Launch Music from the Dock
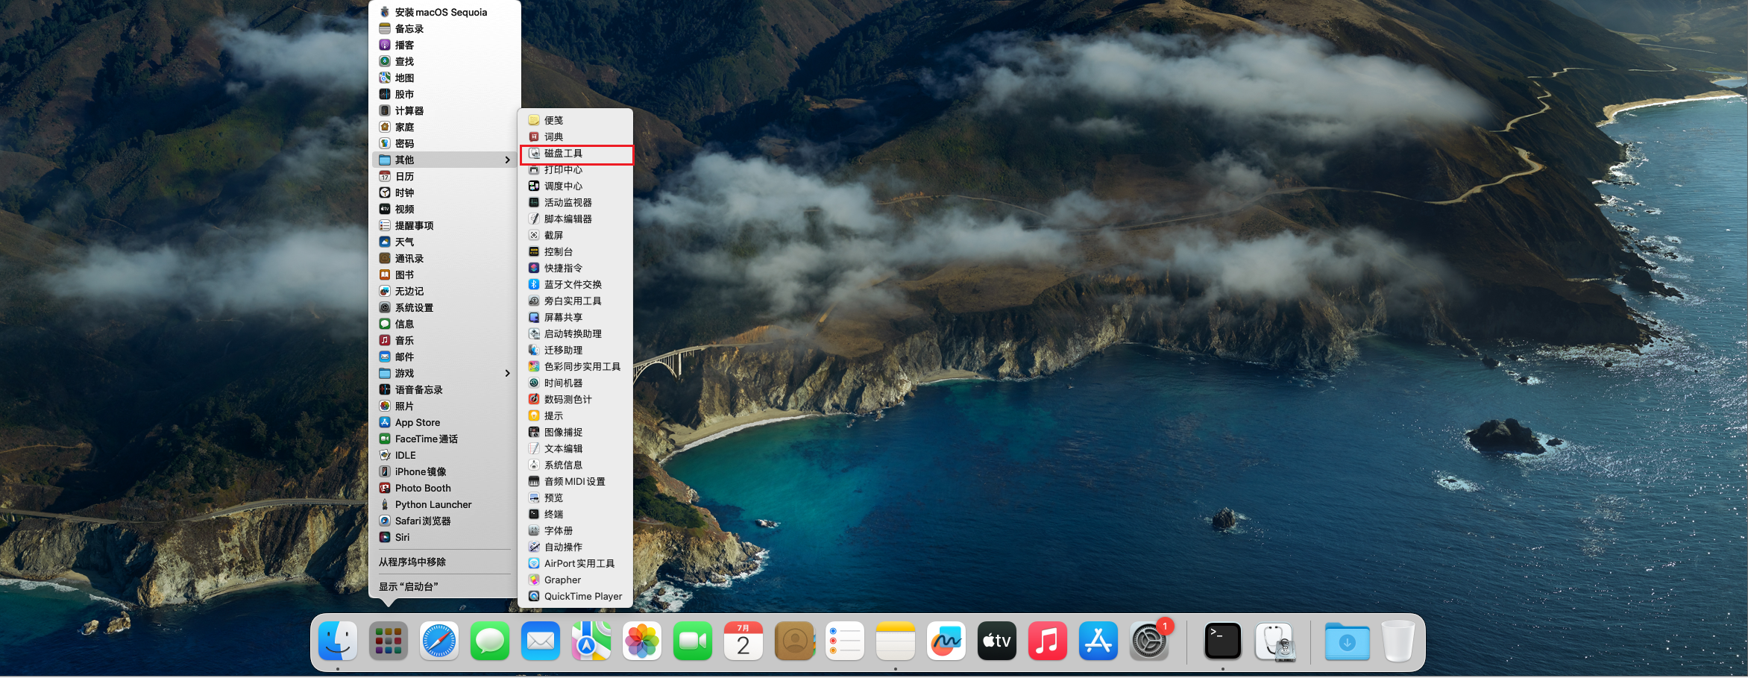This screenshot has height=678, width=1748. pos(1048,641)
